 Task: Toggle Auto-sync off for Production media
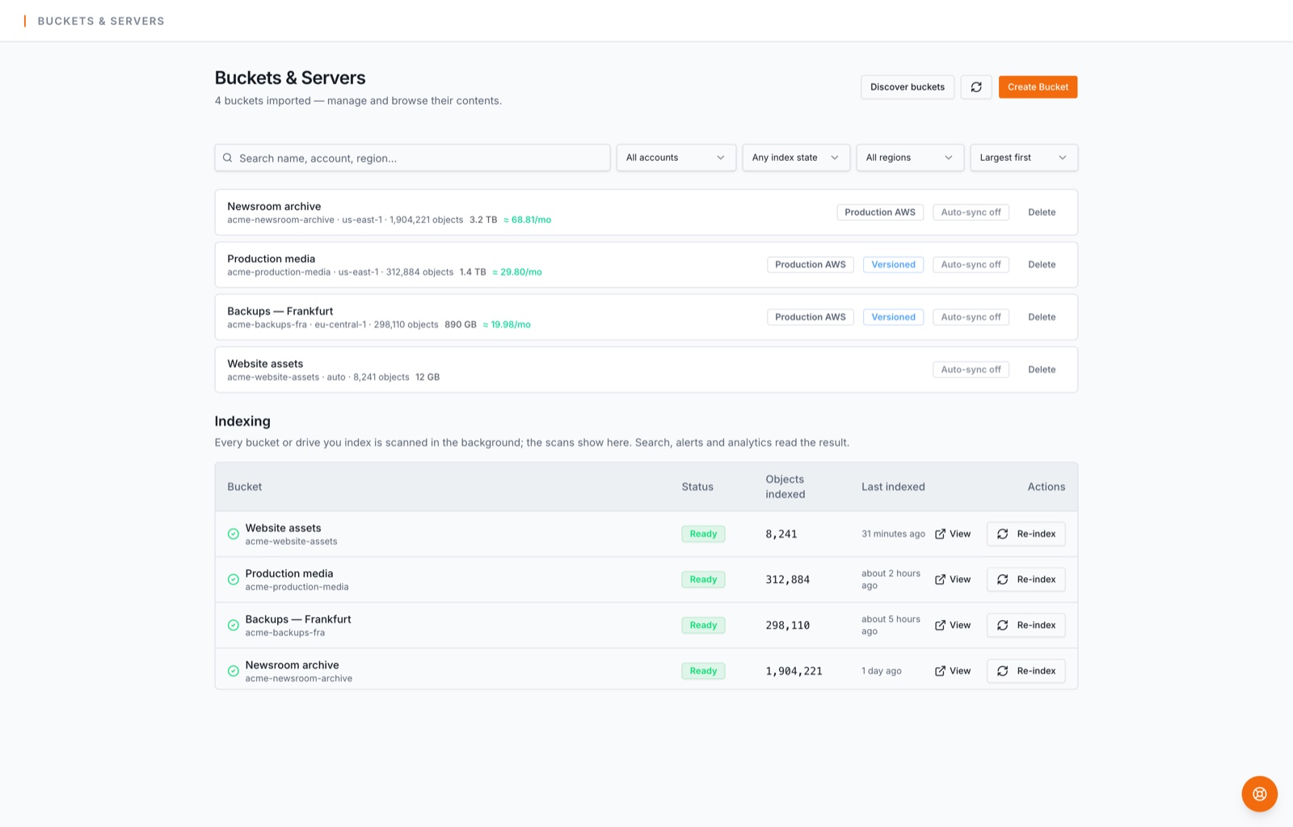click(971, 265)
